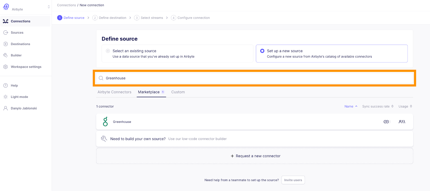Click the Airbyte logo icon
Screen dimensions: 430x191
coord(6,7)
